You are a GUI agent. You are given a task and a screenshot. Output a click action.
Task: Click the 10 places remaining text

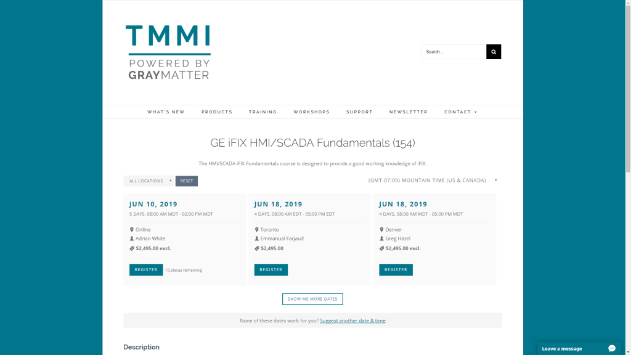coord(183,270)
